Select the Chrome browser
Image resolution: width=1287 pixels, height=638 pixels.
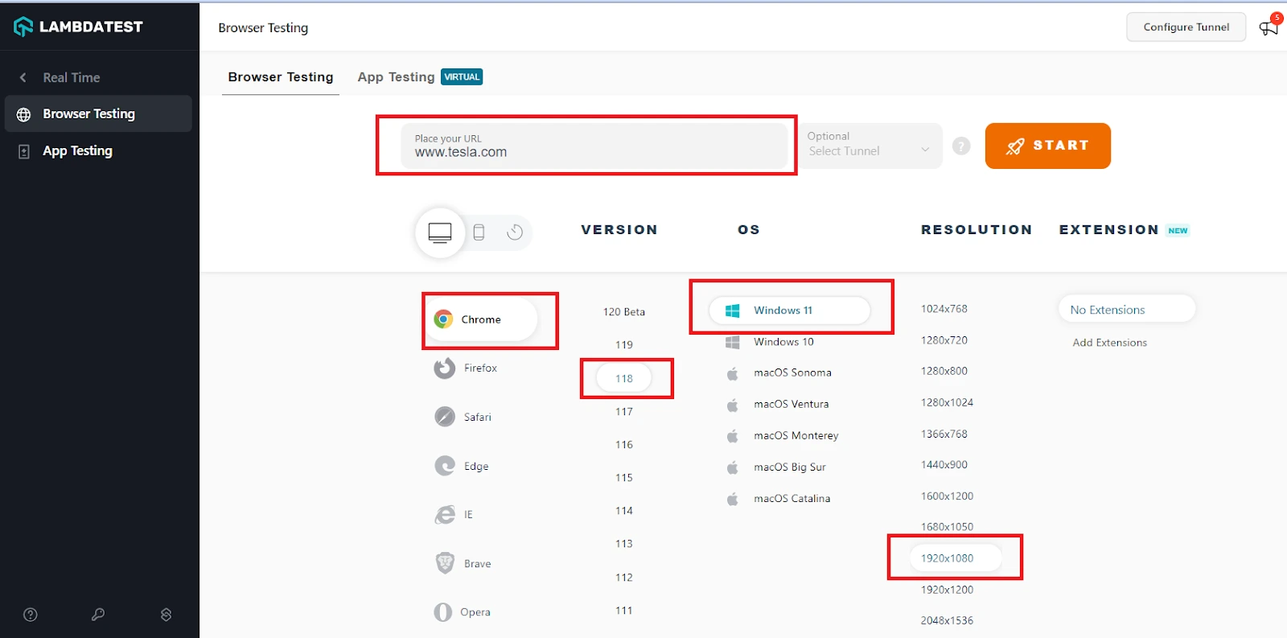(480, 319)
